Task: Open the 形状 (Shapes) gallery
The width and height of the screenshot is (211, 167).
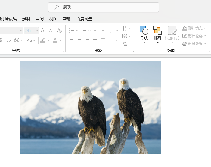Action: [144, 34]
